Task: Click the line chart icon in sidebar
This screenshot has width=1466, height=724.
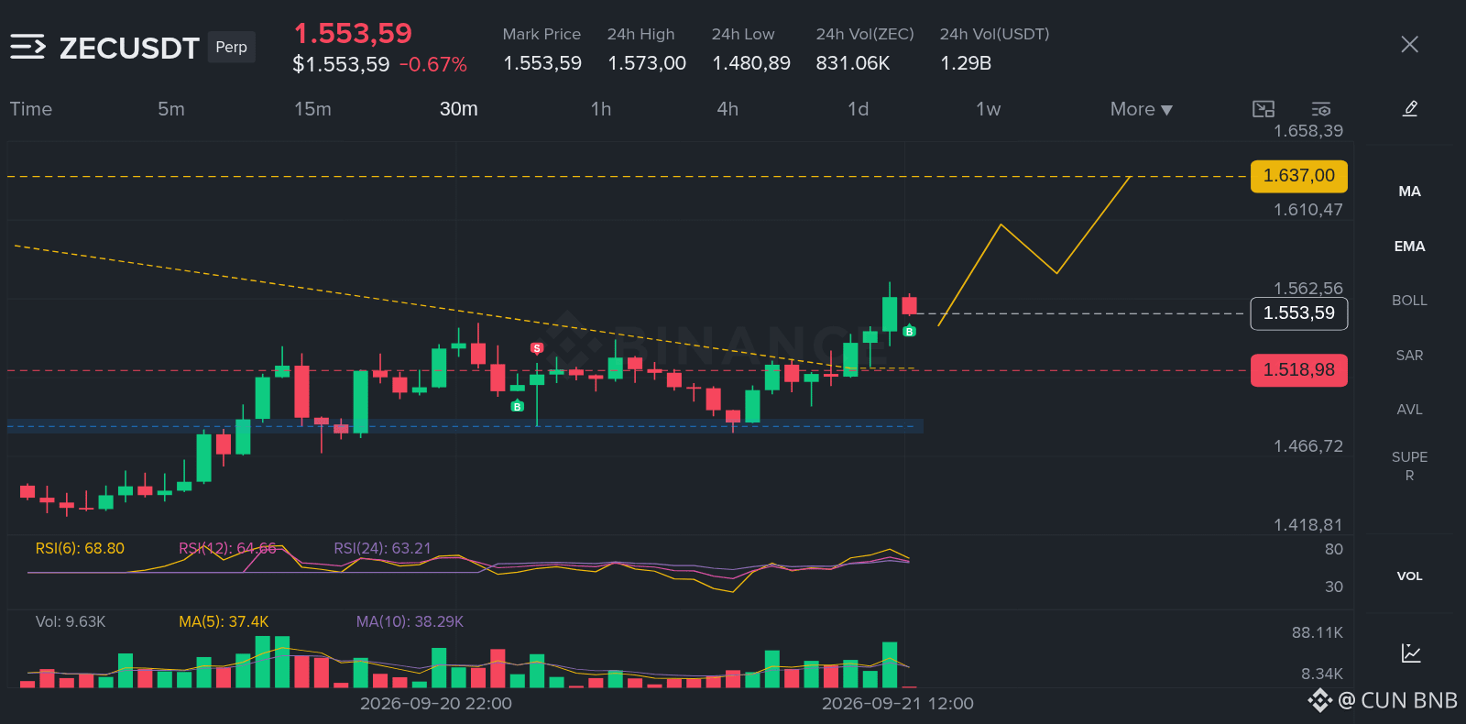Action: pyautogui.click(x=1411, y=653)
